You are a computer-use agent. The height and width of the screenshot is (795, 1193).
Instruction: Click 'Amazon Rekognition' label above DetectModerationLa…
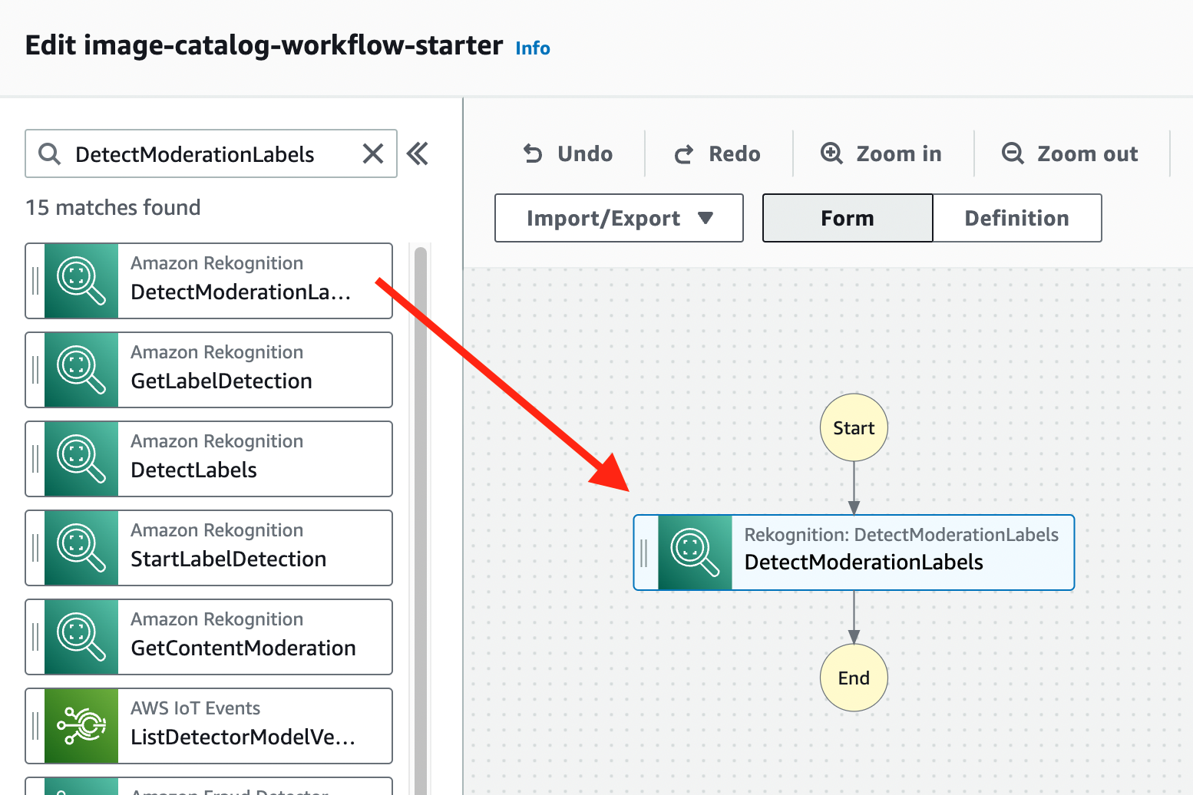(217, 263)
